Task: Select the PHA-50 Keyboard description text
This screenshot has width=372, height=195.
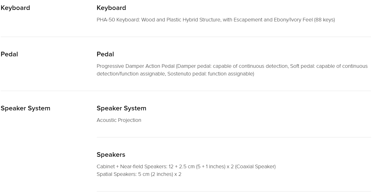Action: (x=216, y=20)
